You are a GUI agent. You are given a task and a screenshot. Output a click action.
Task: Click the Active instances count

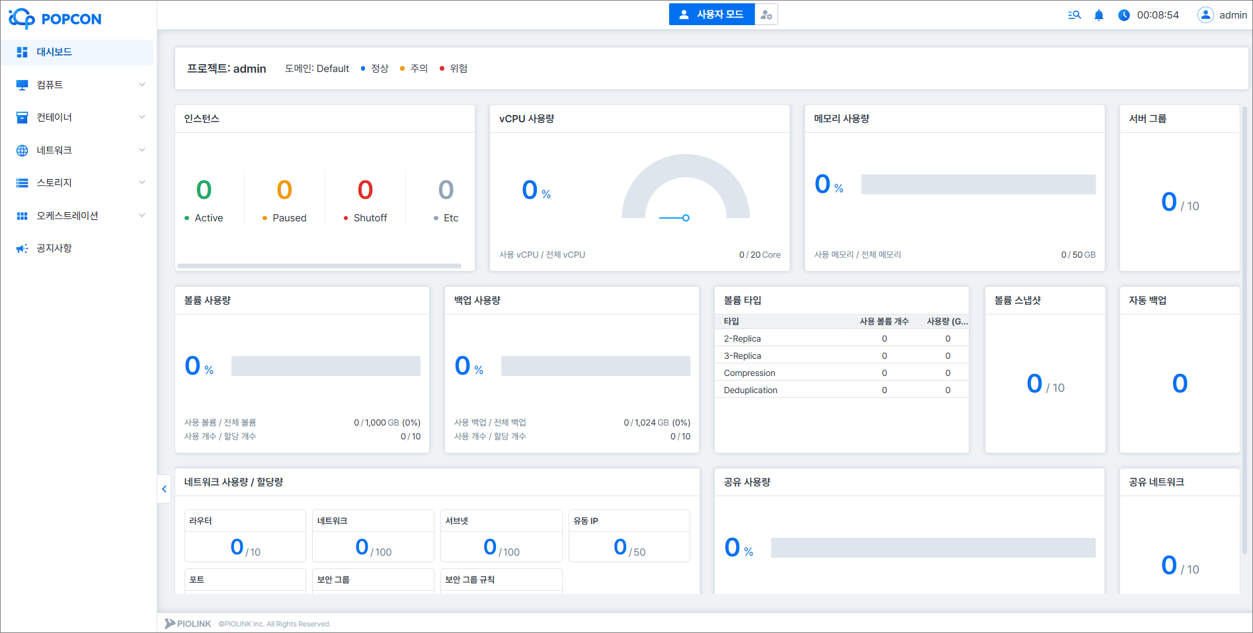pos(204,190)
